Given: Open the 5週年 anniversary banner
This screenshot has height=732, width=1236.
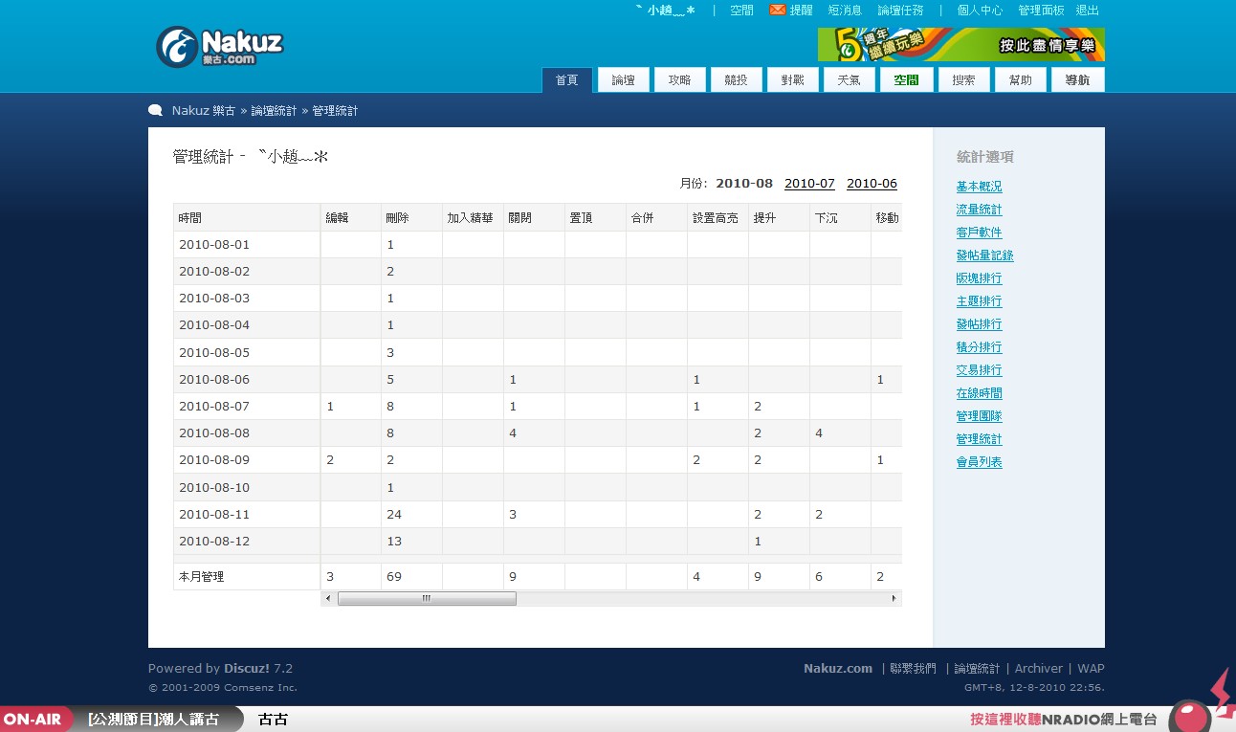Looking at the screenshot, I should click(x=960, y=44).
